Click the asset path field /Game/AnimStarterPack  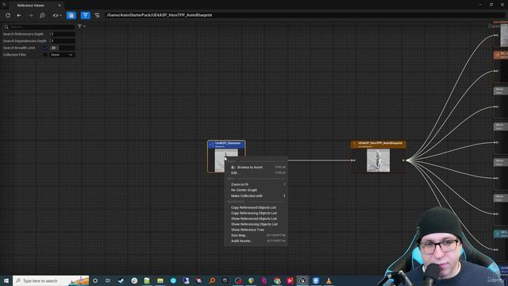[x=305, y=15]
